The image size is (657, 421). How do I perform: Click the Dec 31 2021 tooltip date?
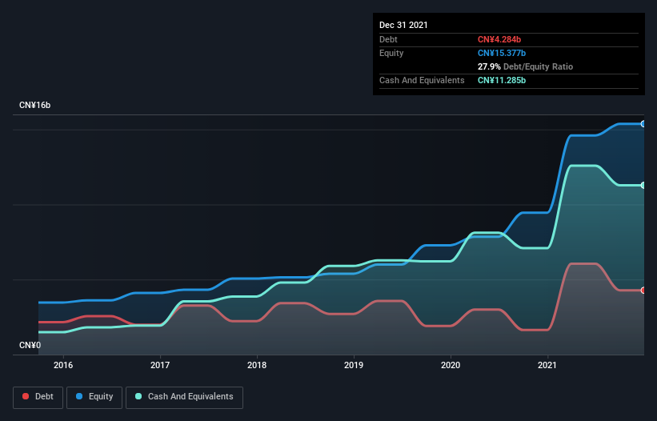(403, 25)
